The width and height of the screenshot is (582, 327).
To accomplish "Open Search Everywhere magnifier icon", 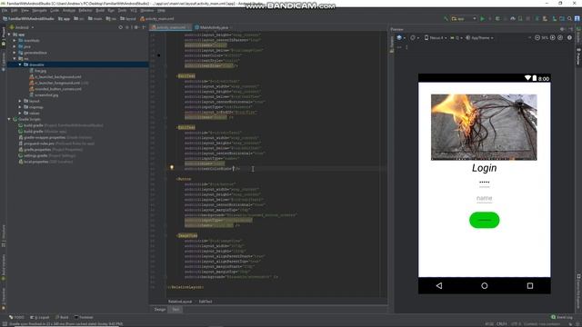I will coord(569,18).
